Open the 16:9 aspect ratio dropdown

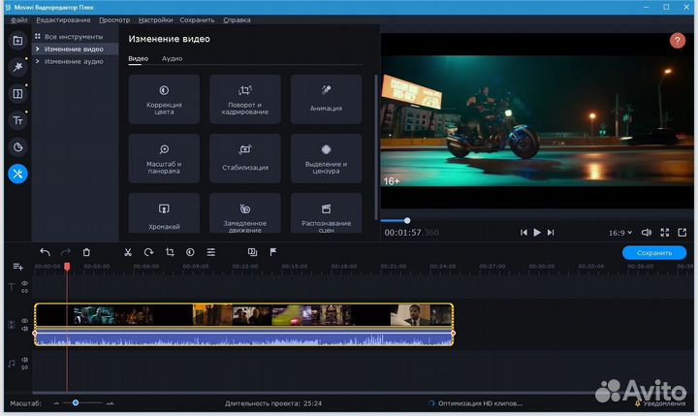click(x=619, y=233)
